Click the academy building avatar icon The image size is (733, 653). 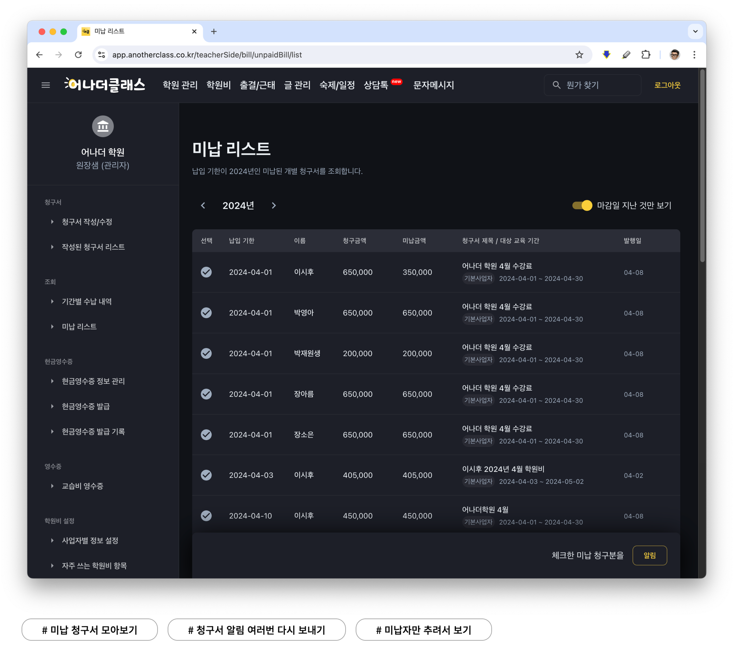tap(103, 126)
